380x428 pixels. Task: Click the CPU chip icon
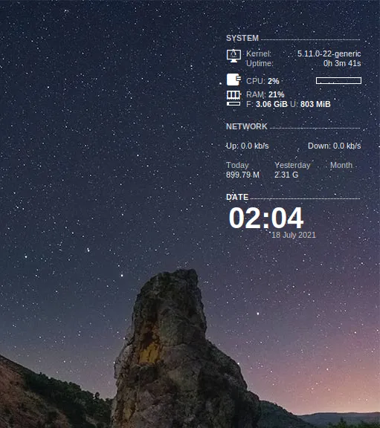[x=234, y=80]
